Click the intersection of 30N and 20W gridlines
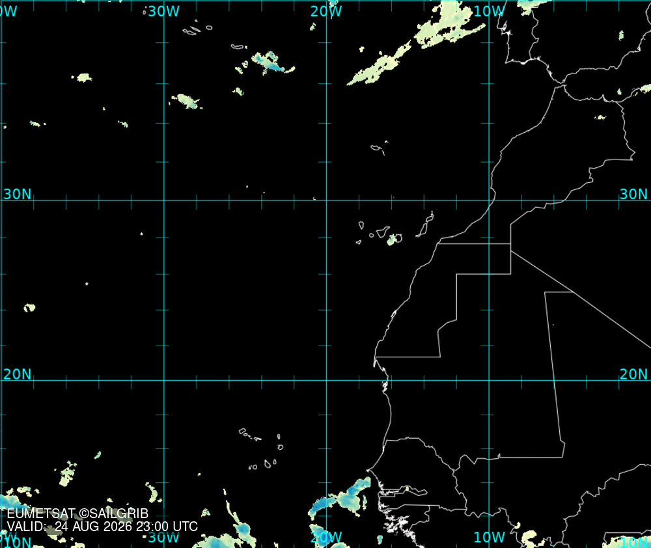Image resolution: width=651 pixels, height=548 pixels. (x=326, y=200)
